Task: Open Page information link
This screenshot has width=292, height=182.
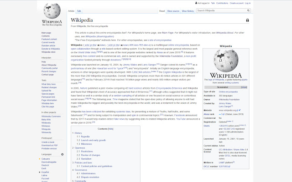Action: pyautogui.click(x=49, y=100)
